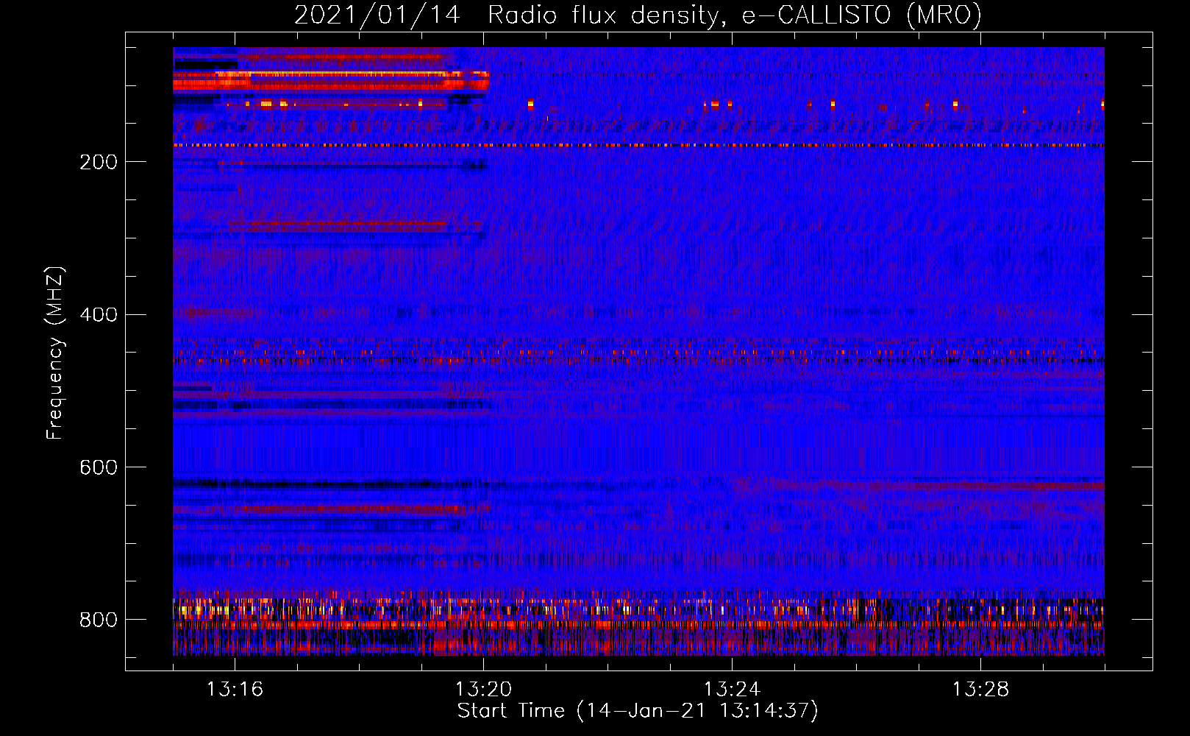This screenshot has height=736, width=1190.
Task: Click the date "2021/01/14" in the title
Action: (377, 15)
